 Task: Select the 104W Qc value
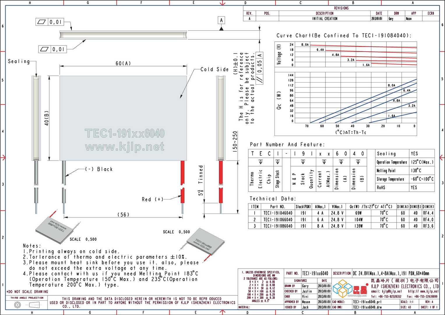[x=358, y=220]
